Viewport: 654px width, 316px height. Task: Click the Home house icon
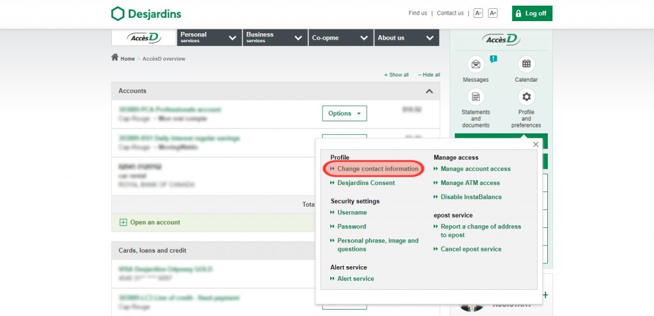tap(115, 57)
